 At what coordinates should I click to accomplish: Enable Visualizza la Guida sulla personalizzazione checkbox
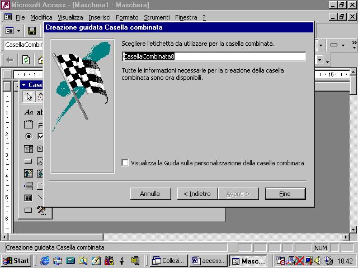125,162
